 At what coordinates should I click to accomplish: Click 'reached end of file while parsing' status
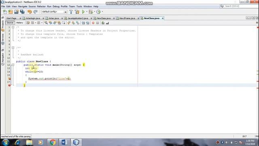(16, 137)
